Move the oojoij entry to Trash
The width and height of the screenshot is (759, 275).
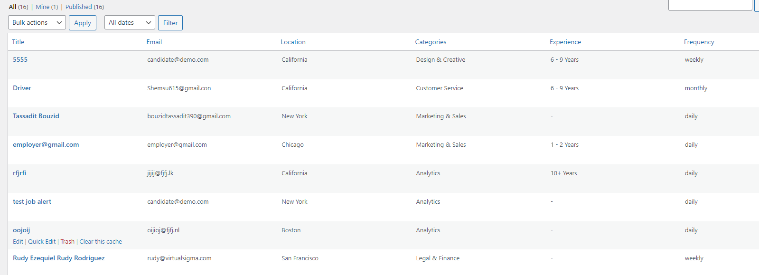coord(67,242)
